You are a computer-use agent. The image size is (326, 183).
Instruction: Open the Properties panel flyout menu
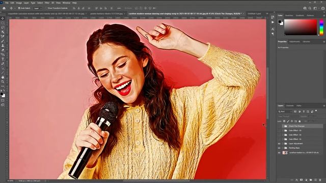324,42
